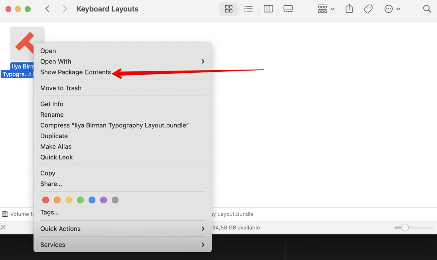This screenshot has height=260, width=437.
Task: Click the Edit Tags toolbar icon
Action: (x=368, y=9)
